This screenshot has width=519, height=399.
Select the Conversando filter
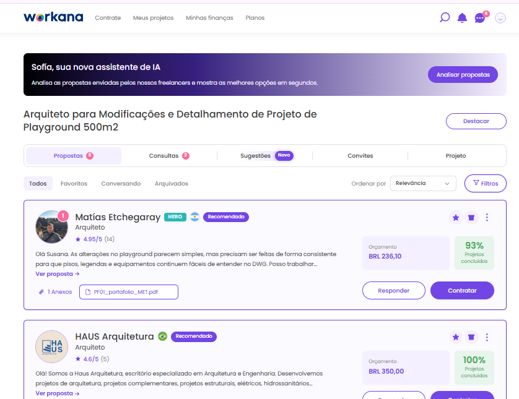tap(121, 184)
